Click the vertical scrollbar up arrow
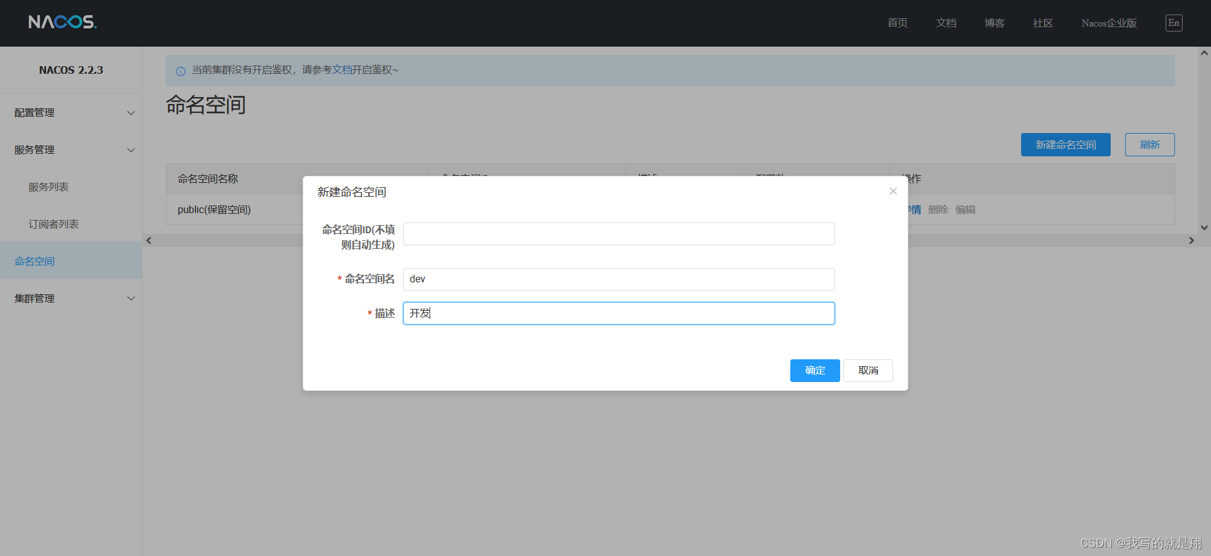1211x556 pixels. tap(1204, 54)
